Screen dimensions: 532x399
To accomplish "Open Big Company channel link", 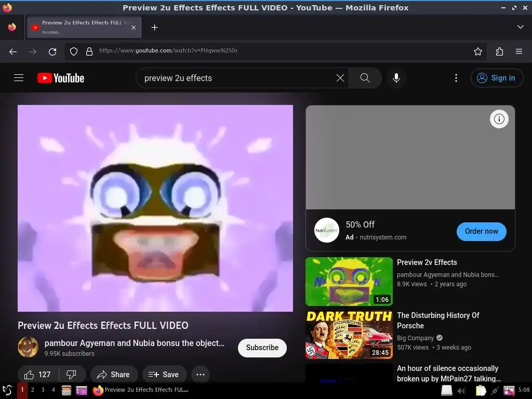I will (415, 338).
